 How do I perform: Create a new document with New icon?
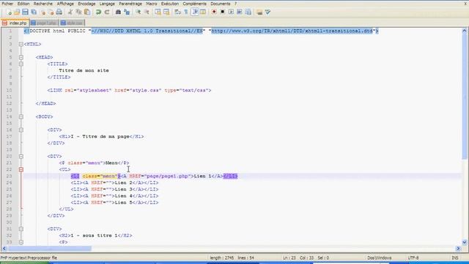[9, 12]
